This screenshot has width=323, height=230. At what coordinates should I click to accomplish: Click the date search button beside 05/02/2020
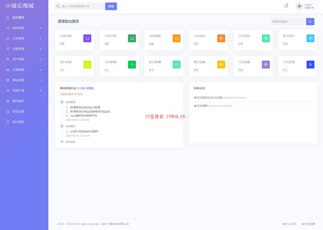(310, 22)
